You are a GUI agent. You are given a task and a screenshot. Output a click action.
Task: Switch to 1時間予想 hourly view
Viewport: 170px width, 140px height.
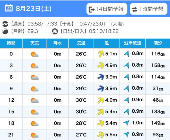click(148, 9)
